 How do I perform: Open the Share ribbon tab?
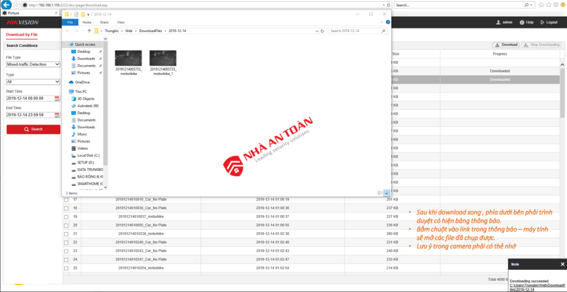pos(104,22)
